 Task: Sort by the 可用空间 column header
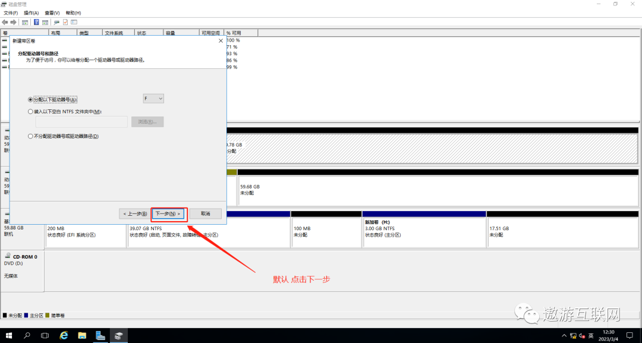tap(212, 33)
